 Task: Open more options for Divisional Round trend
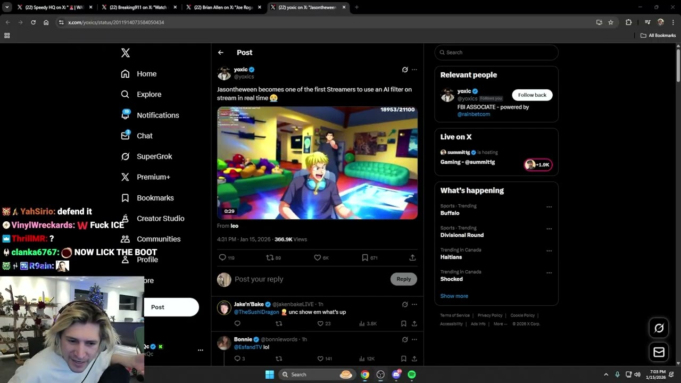click(549, 229)
